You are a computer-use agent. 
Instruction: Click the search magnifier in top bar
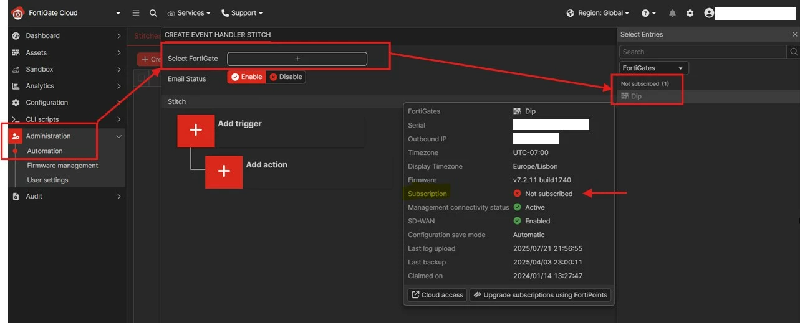point(153,13)
